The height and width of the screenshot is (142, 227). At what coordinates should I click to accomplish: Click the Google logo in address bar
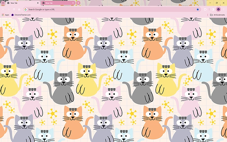(26, 10)
